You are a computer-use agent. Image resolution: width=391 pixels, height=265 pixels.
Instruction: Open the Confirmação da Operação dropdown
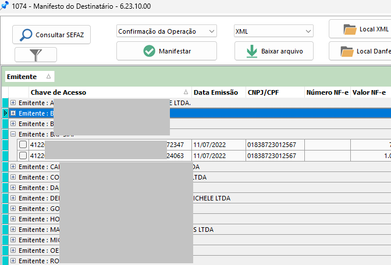pyautogui.click(x=166, y=31)
